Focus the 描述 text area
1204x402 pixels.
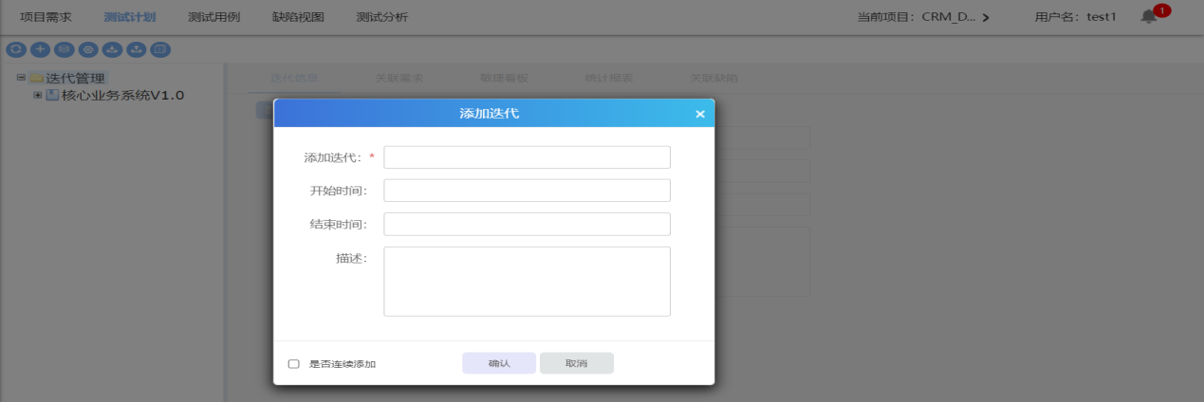(527, 282)
